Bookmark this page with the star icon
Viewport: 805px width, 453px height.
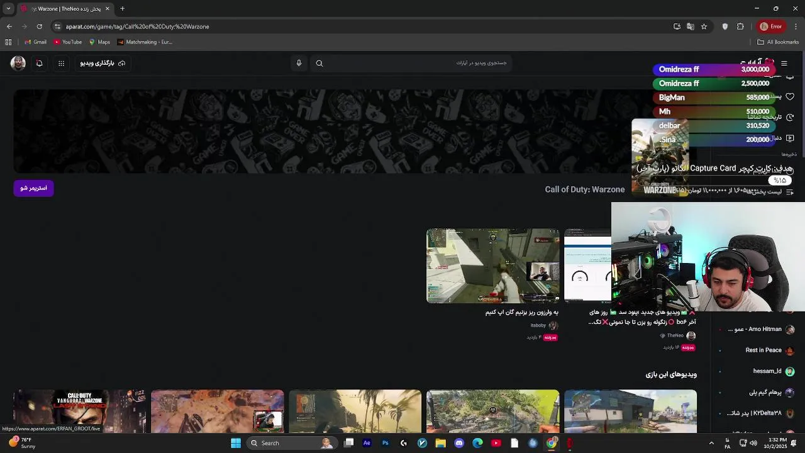(x=704, y=26)
